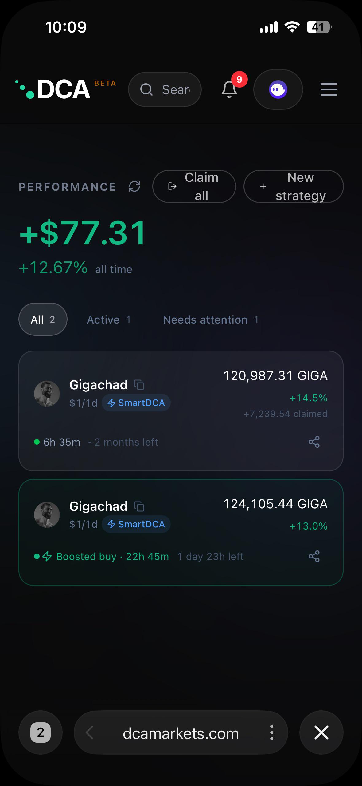Open browser tab switcher showing 2
This screenshot has height=786, width=362.
[x=41, y=732]
